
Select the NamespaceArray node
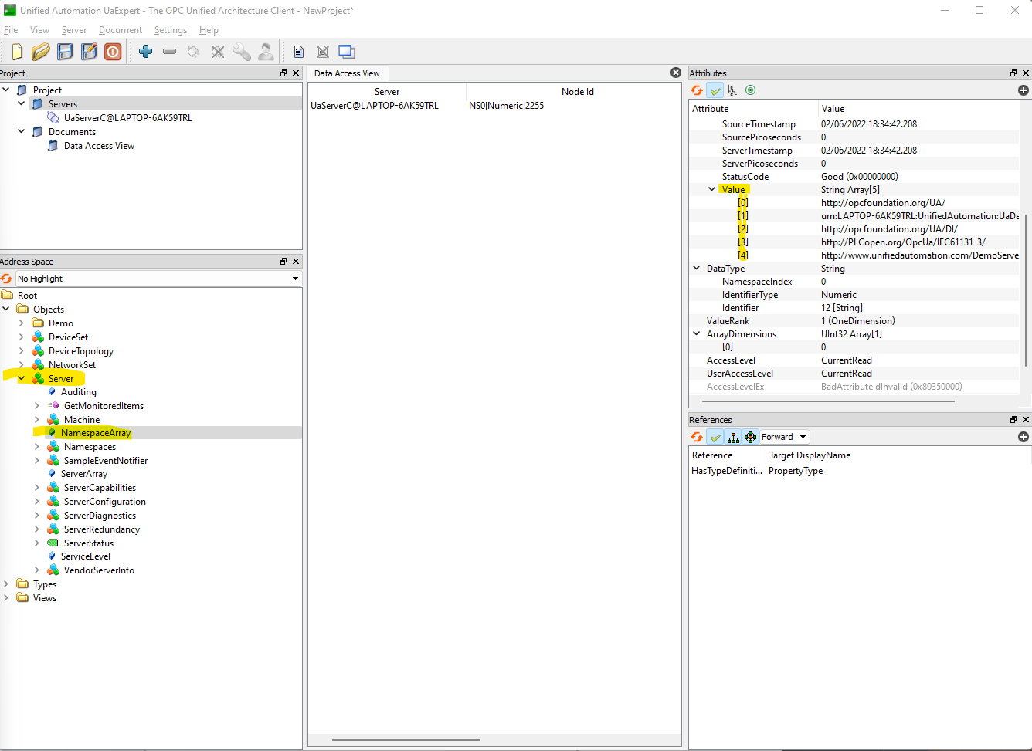(97, 432)
